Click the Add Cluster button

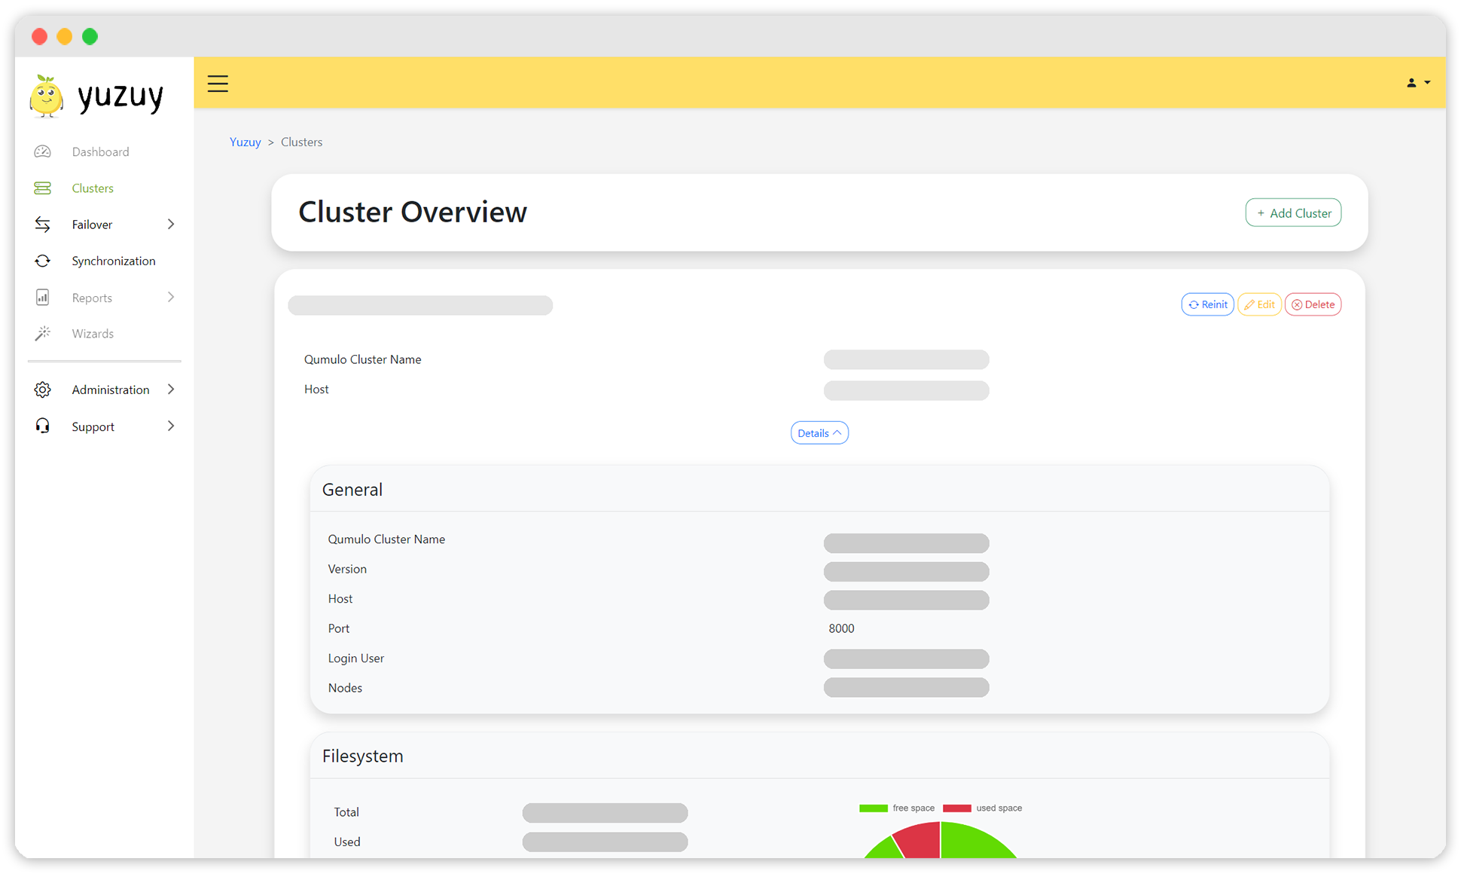pyautogui.click(x=1293, y=212)
